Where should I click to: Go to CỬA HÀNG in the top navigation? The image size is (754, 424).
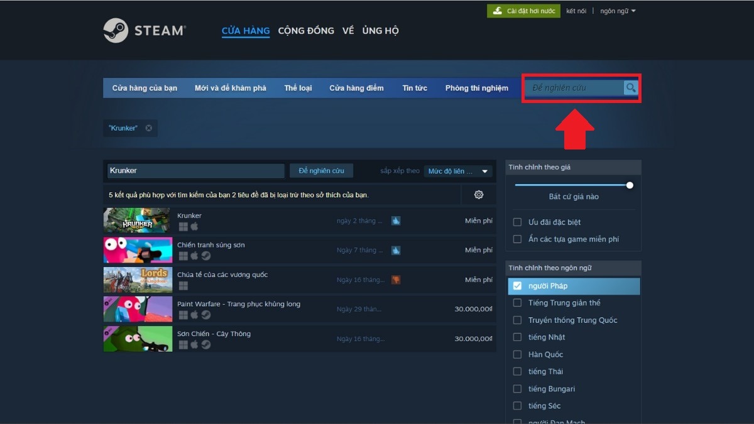click(x=246, y=31)
